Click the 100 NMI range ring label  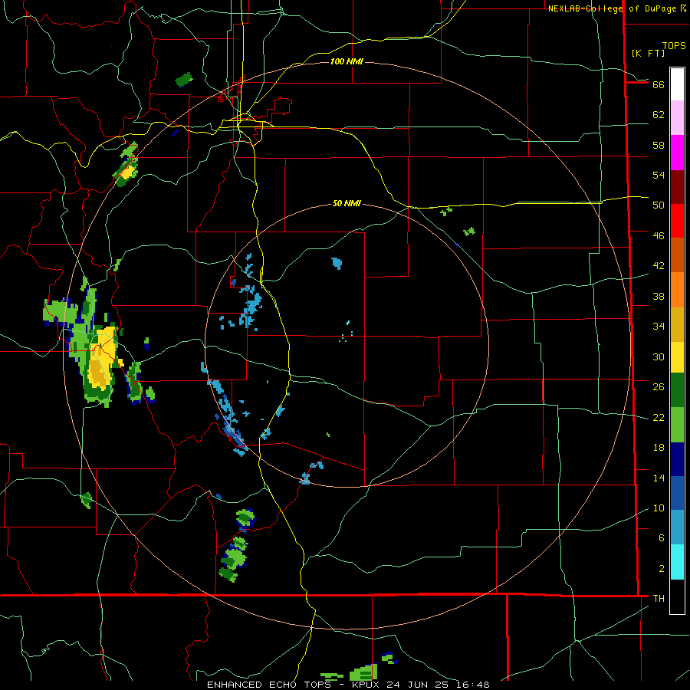[x=347, y=61]
